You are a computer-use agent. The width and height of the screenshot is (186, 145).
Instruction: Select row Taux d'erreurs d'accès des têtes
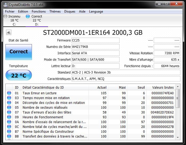tap(91, 112)
